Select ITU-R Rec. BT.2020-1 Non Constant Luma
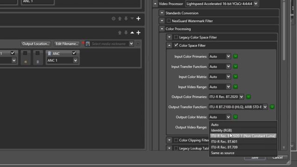Viewport: 297px width, 167px height. point(243,136)
